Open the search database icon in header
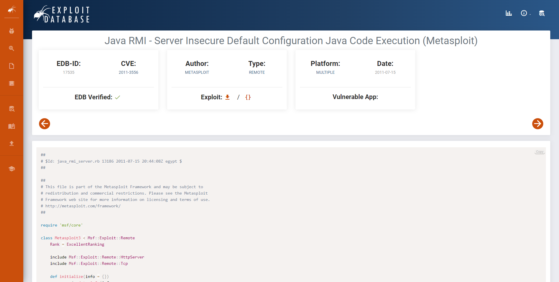 click(542, 13)
